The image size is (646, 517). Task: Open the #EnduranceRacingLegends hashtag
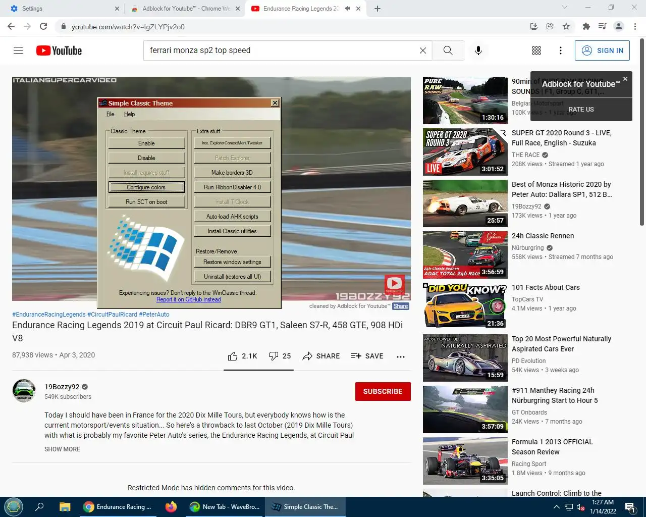[49, 314]
